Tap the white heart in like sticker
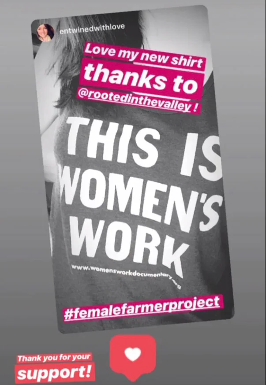The image size is (266, 385). [133, 354]
